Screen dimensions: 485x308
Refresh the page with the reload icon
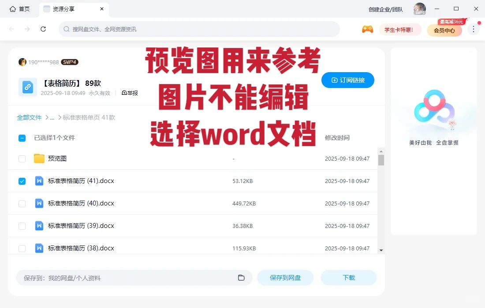coord(43,29)
